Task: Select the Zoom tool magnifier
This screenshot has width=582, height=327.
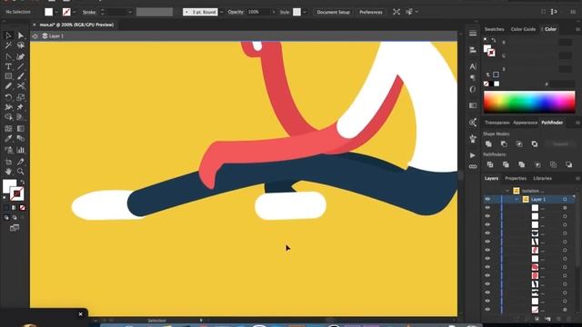Action: pos(21,172)
